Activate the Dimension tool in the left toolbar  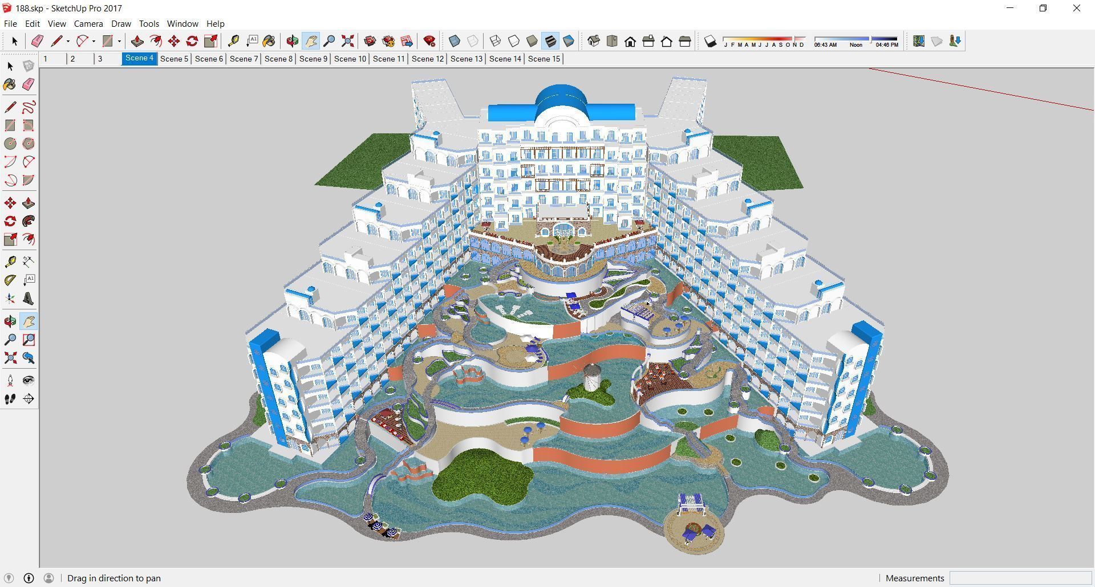tap(29, 262)
